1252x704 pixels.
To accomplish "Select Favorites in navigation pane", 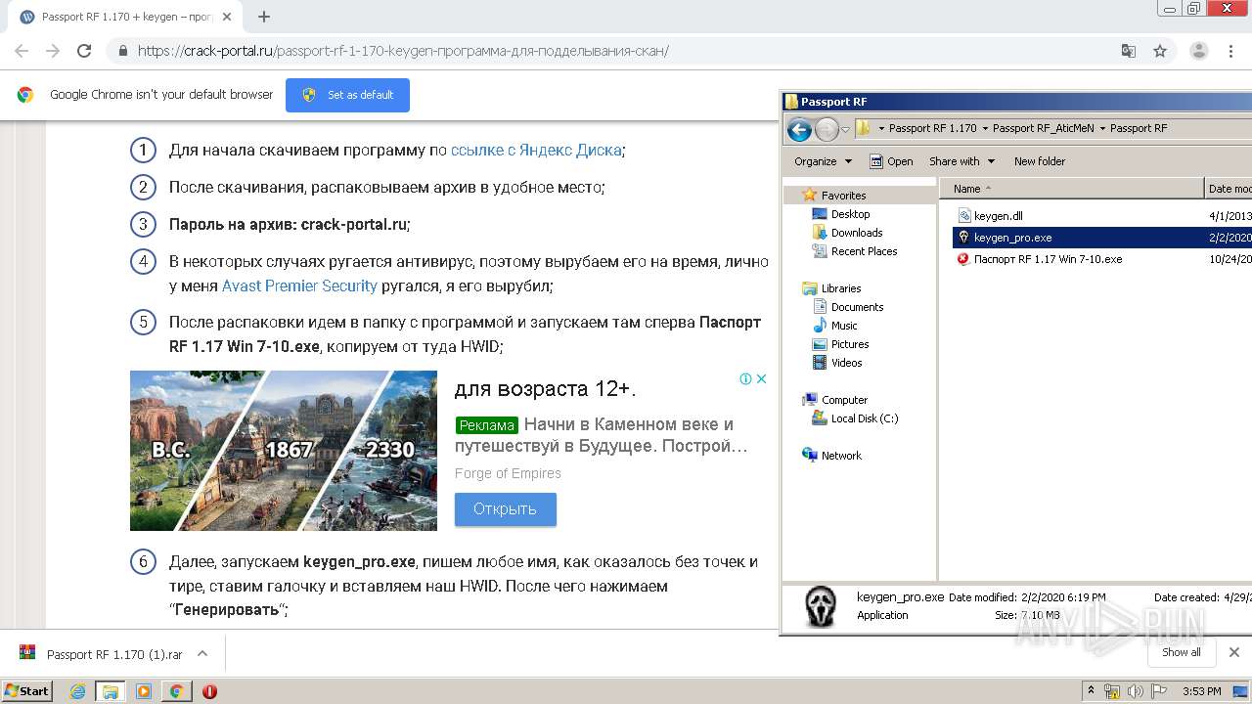I will [x=843, y=196].
